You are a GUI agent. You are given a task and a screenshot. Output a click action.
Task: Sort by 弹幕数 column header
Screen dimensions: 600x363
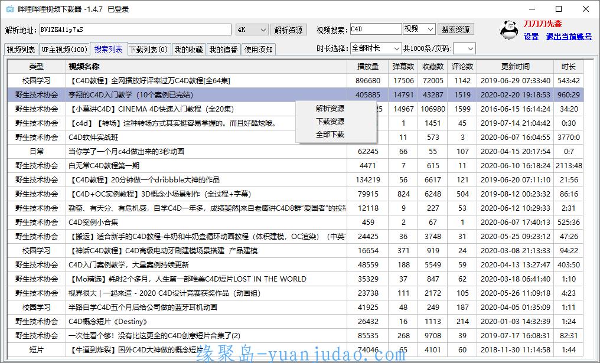pyautogui.click(x=403, y=67)
